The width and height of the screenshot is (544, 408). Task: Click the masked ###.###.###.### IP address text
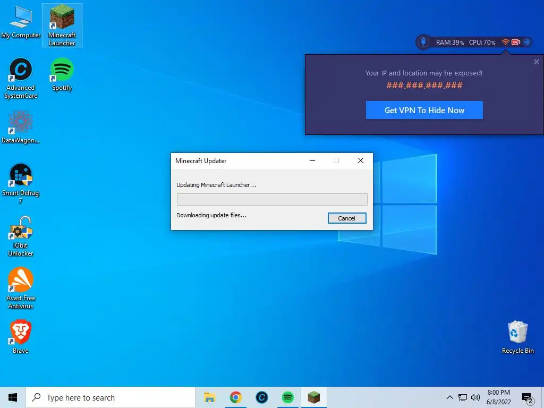(x=424, y=85)
